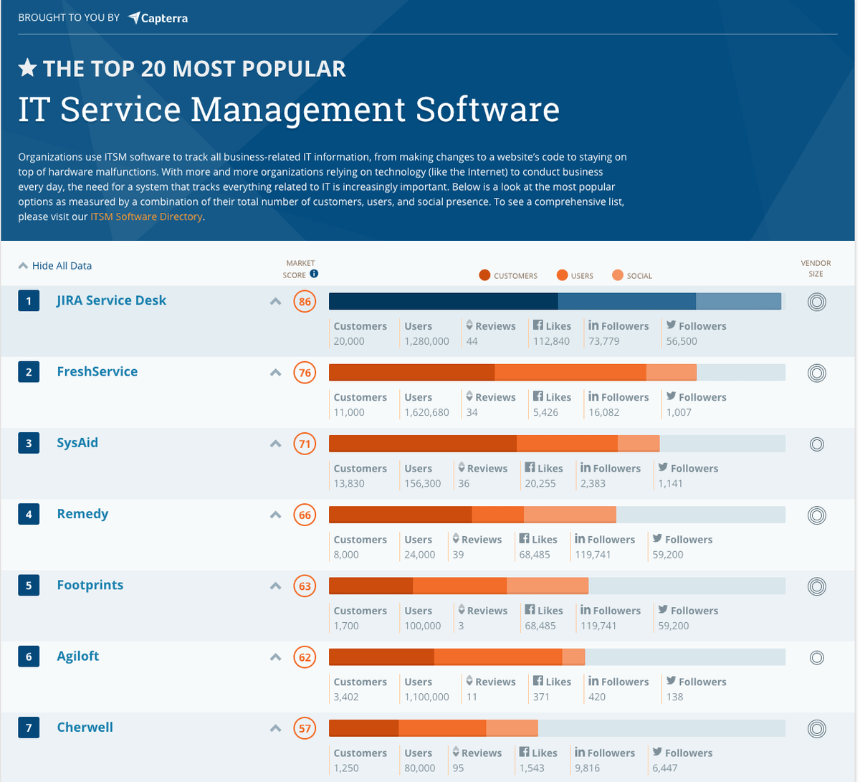
Task: Open JIRA Service Desk product link
Action: coord(112,300)
